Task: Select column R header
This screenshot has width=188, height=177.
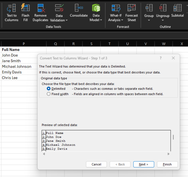Action: (74, 44)
